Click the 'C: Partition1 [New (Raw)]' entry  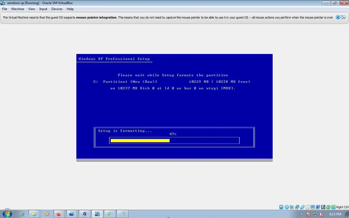point(125,82)
